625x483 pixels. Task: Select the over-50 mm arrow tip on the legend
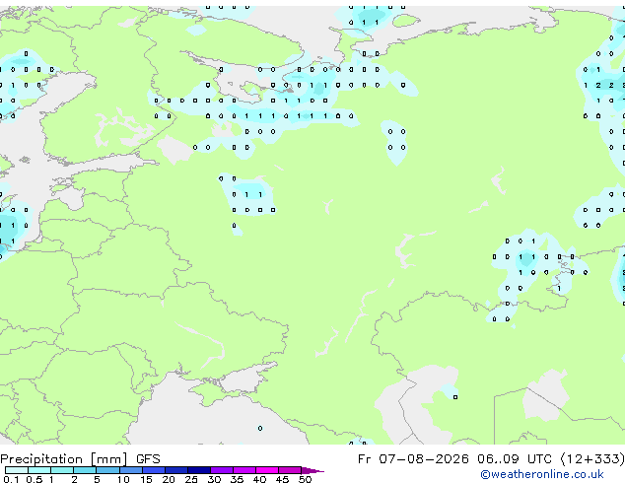click(x=312, y=470)
